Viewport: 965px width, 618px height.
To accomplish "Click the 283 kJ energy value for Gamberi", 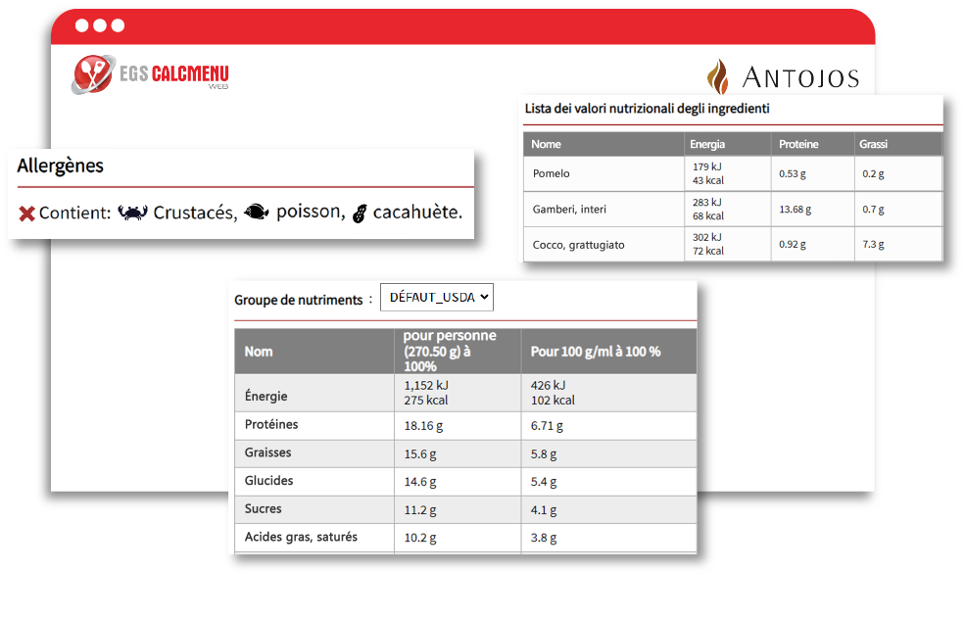I will tap(707, 203).
